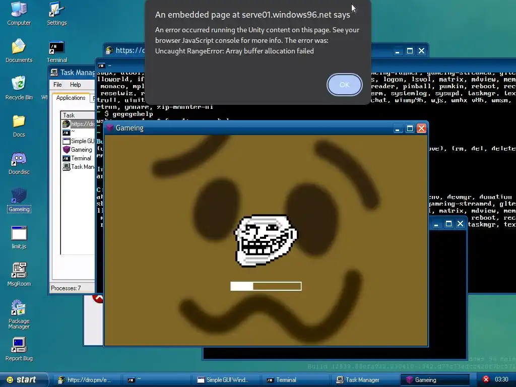This screenshot has width=516, height=387.
Task: Select the Simple GUI task row
Action: [79, 141]
